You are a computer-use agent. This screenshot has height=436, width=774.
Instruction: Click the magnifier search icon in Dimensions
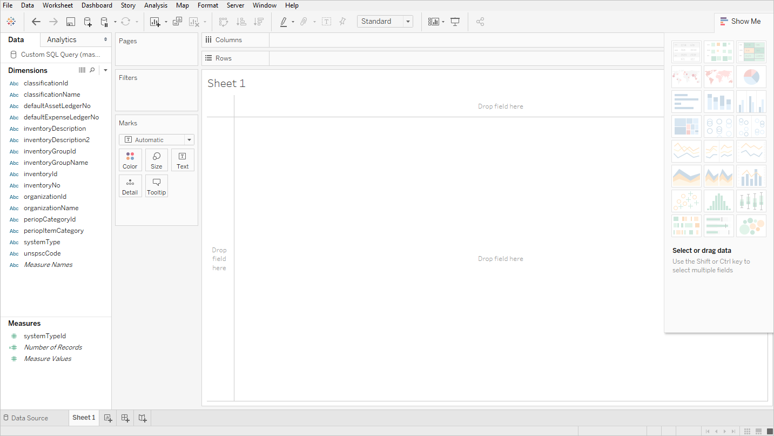pyautogui.click(x=92, y=70)
